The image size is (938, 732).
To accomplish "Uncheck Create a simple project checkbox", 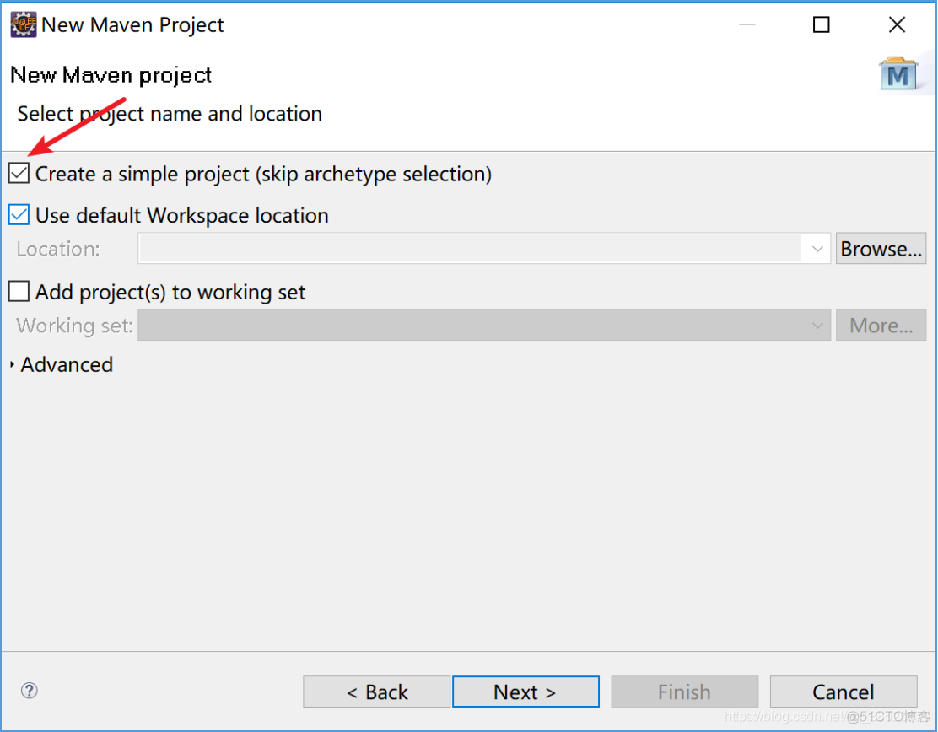I will click(x=19, y=174).
